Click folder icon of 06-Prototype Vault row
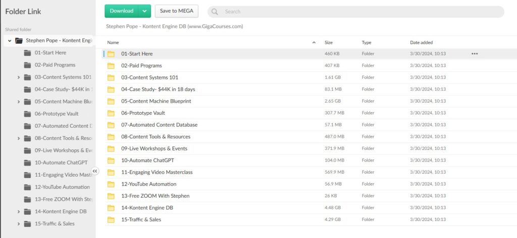 point(111,113)
